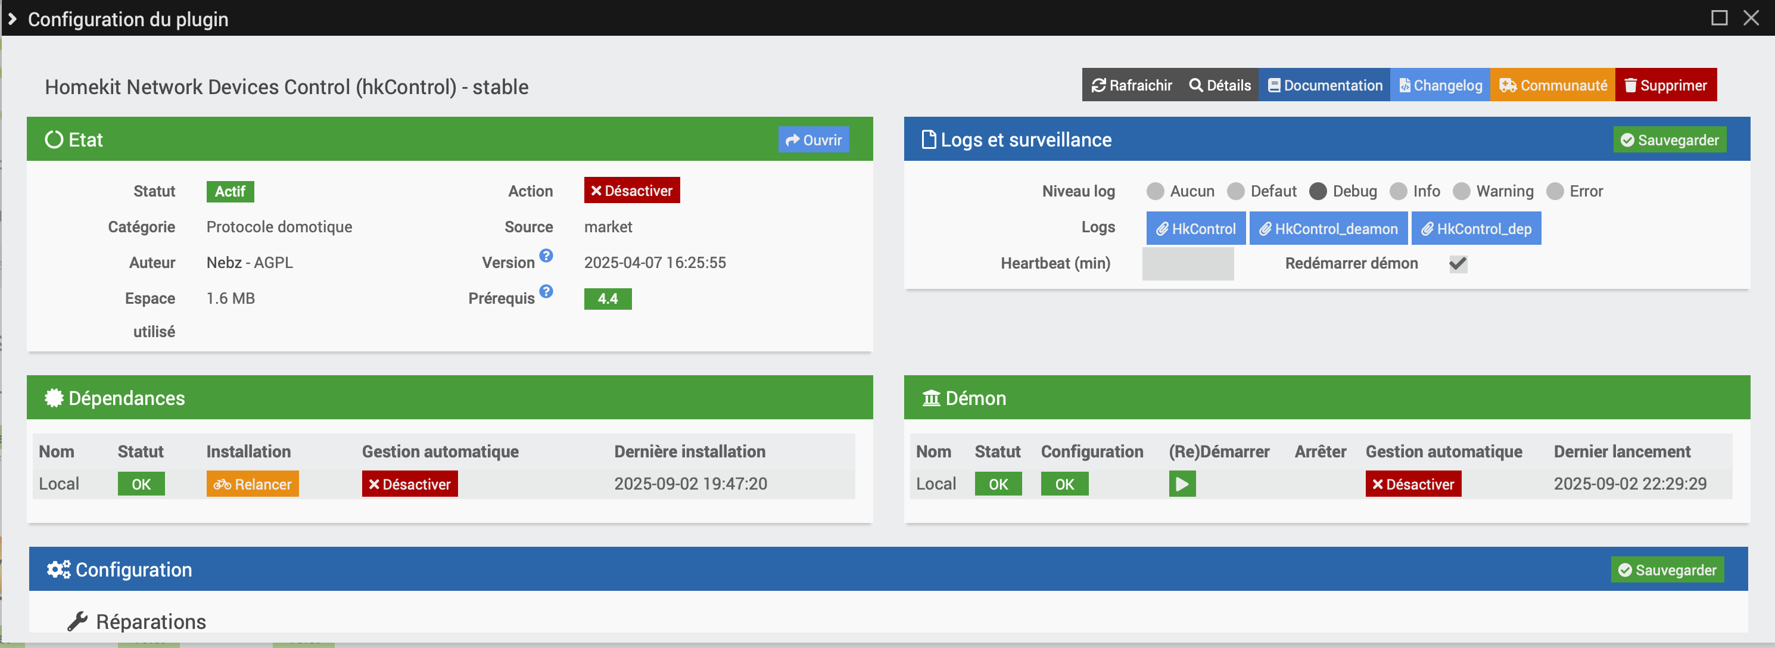The image size is (1775, 648).
Task: Click the Version help question mark icon
Action: click(x=546, y=256)
